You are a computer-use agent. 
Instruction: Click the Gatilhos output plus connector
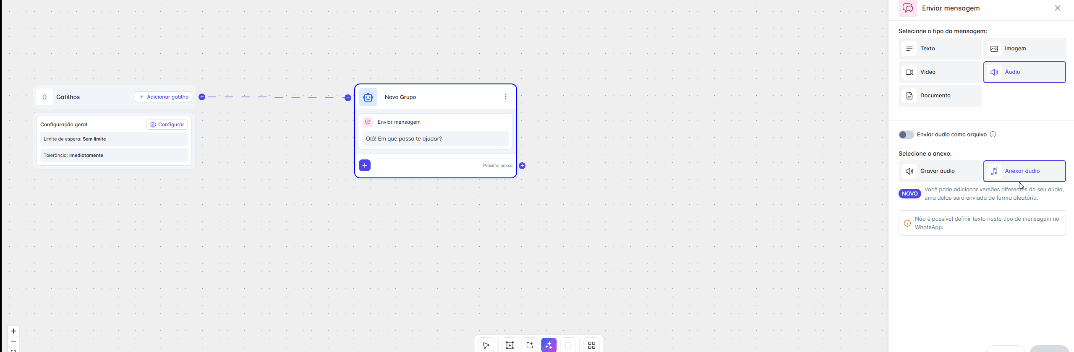pos(202,97)
